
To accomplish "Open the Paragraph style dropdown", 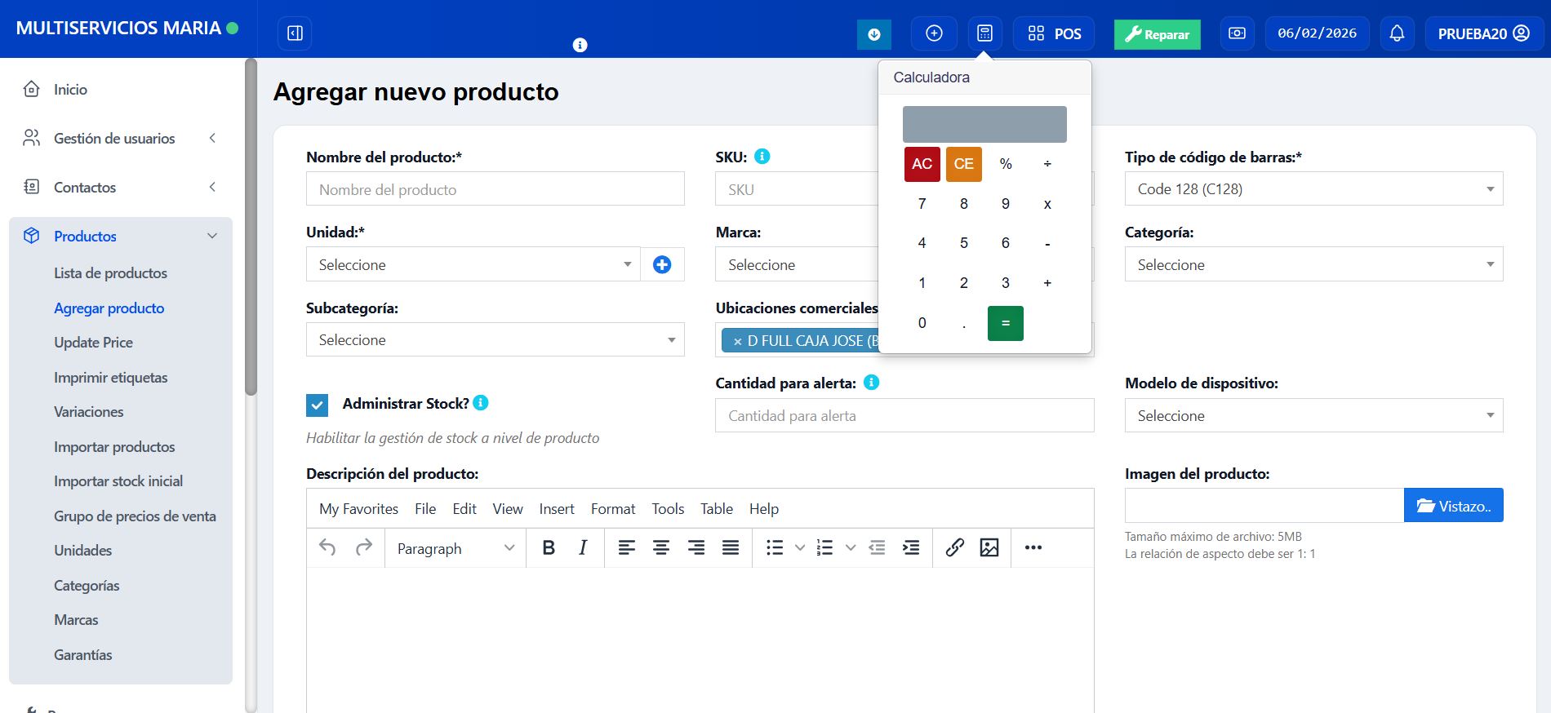I will (455, 548).
